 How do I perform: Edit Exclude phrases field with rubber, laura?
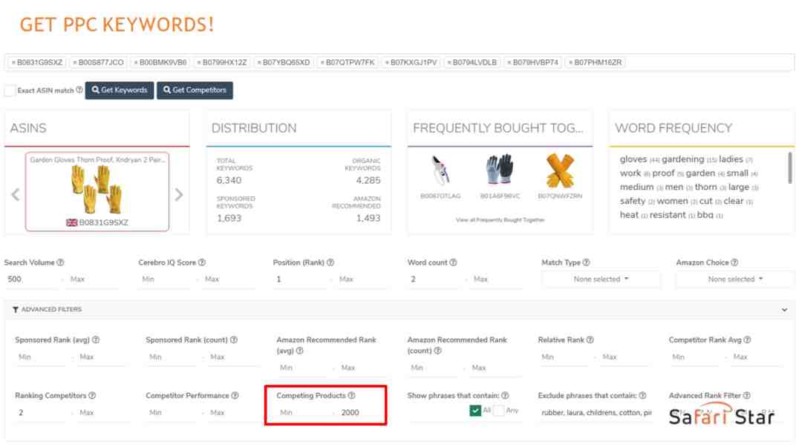pos(596,413)
